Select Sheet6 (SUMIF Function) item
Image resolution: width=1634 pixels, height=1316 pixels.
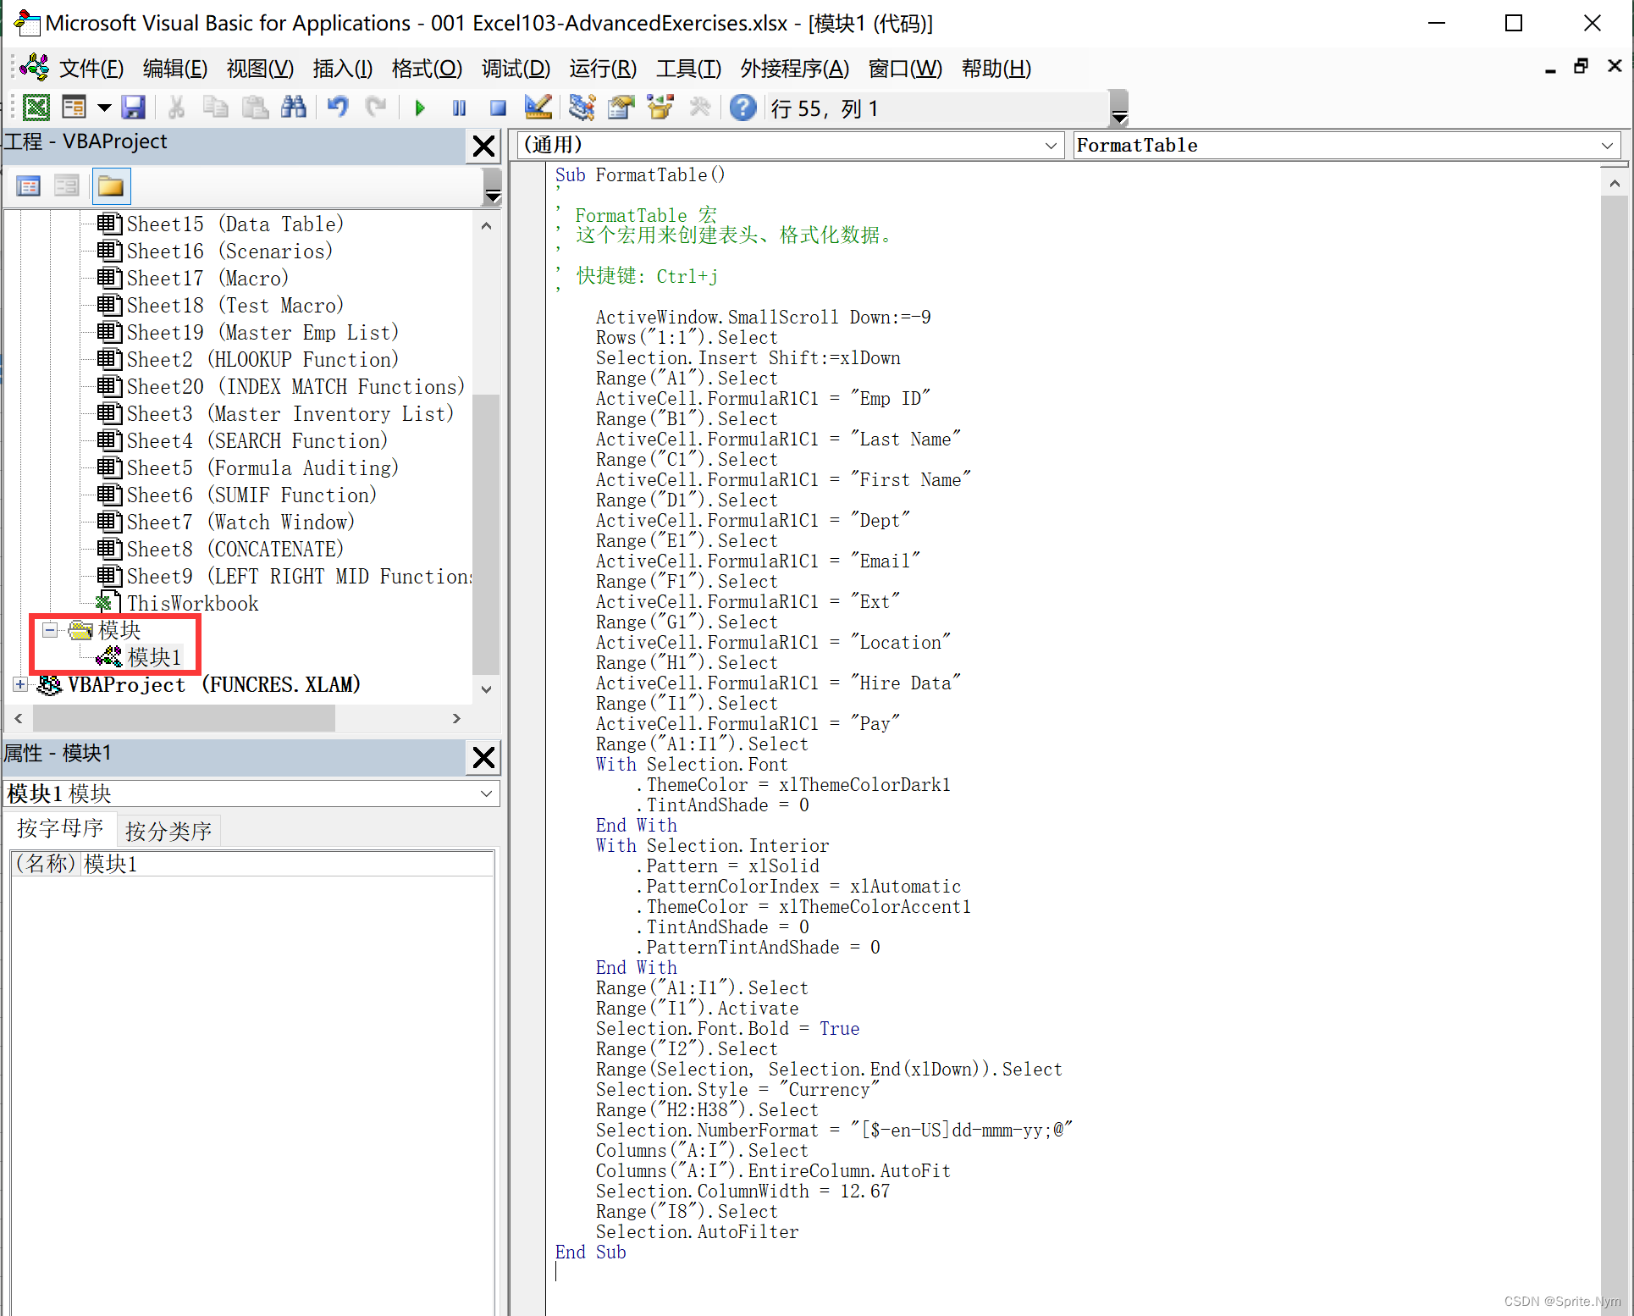pos(251,495)
